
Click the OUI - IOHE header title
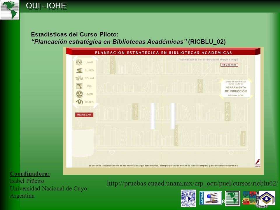point(46,6)
